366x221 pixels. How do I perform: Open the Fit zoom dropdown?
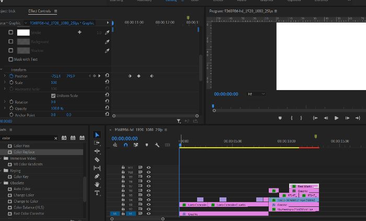(256, 94)
